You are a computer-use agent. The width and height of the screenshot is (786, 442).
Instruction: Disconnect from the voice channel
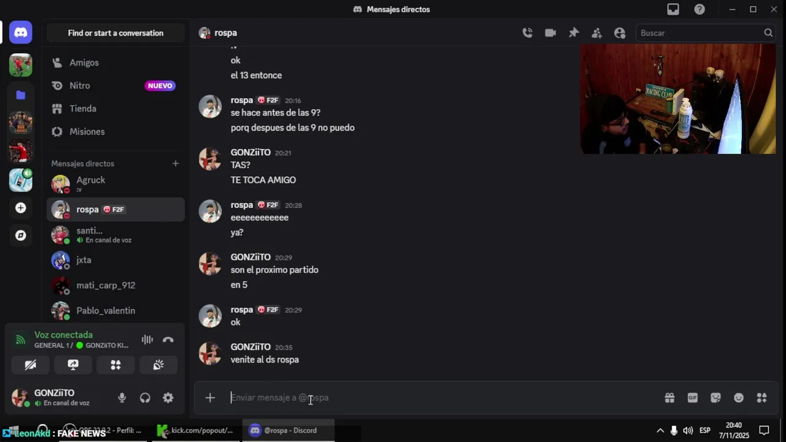pos(168,339)
